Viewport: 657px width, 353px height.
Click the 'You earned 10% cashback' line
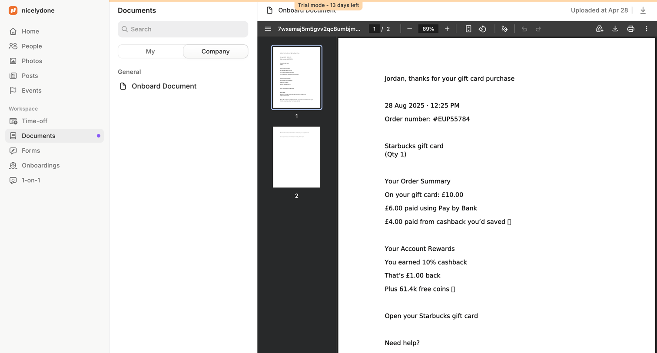point(426,262)
